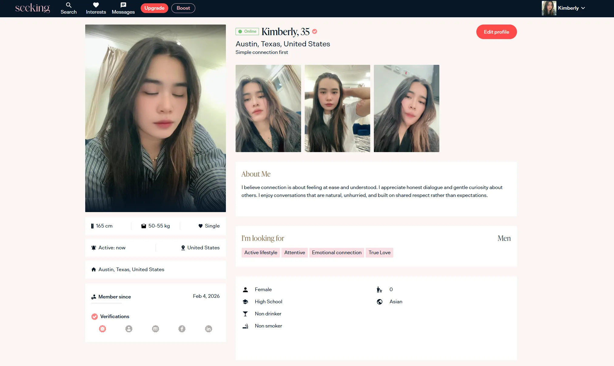
Task: Select the True Love tag
Action: coord(379,253)
